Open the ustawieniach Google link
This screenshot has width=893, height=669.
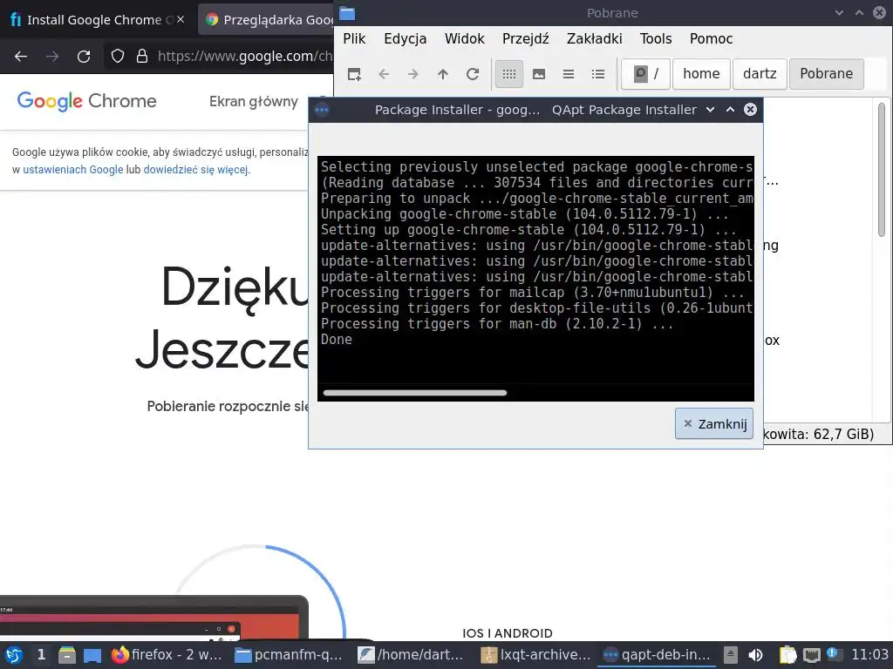73,170
